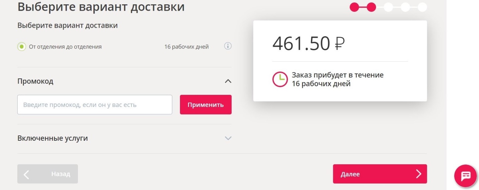Click the От отделения до отделения label text

[x=65, y=47]
